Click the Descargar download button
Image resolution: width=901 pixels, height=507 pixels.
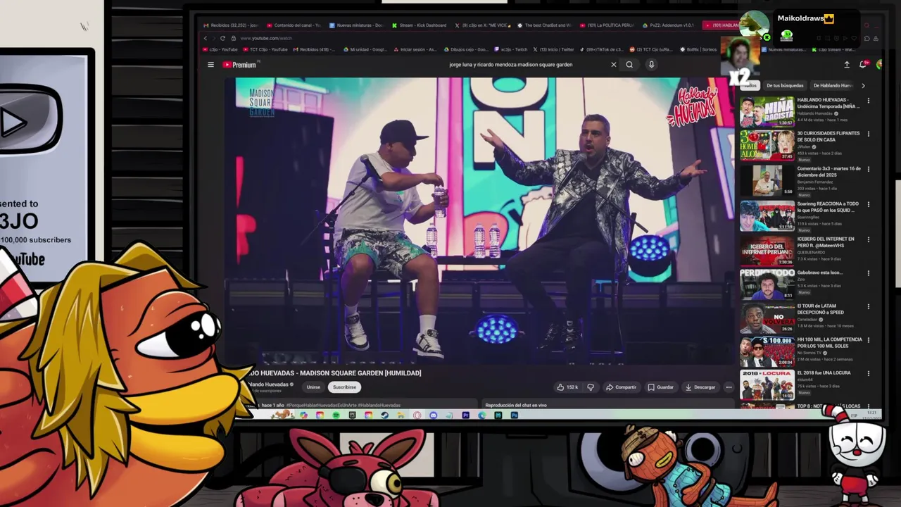pos(700,387)
